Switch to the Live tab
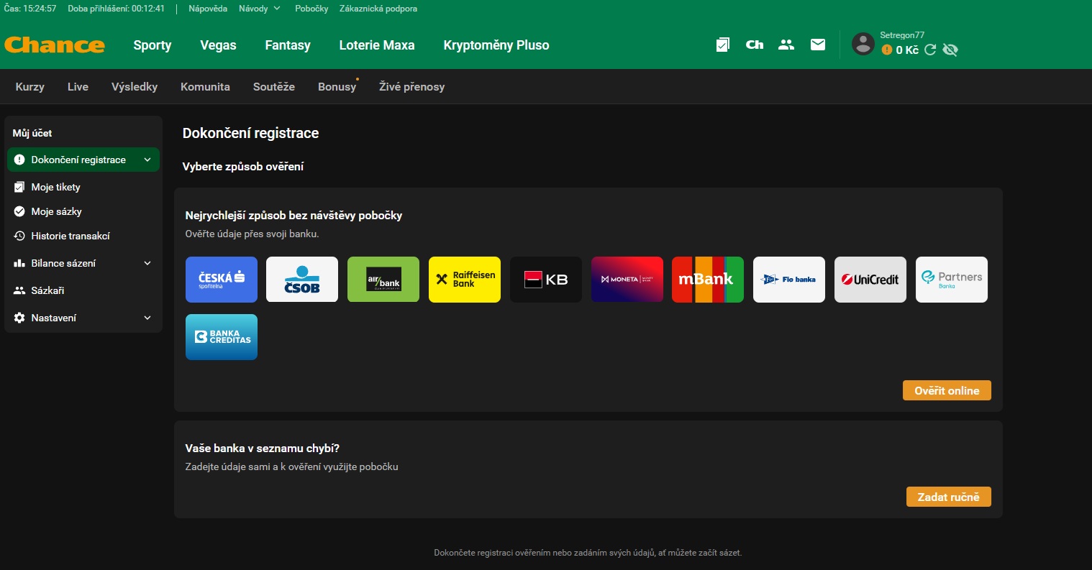 pos(78,86)
